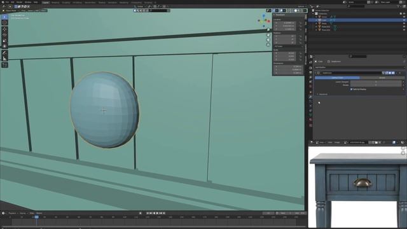Image resolution: width=407 pixels, height=229 pixels.
Task: Select the Add Cube tool
Action: tap(4, 65)
